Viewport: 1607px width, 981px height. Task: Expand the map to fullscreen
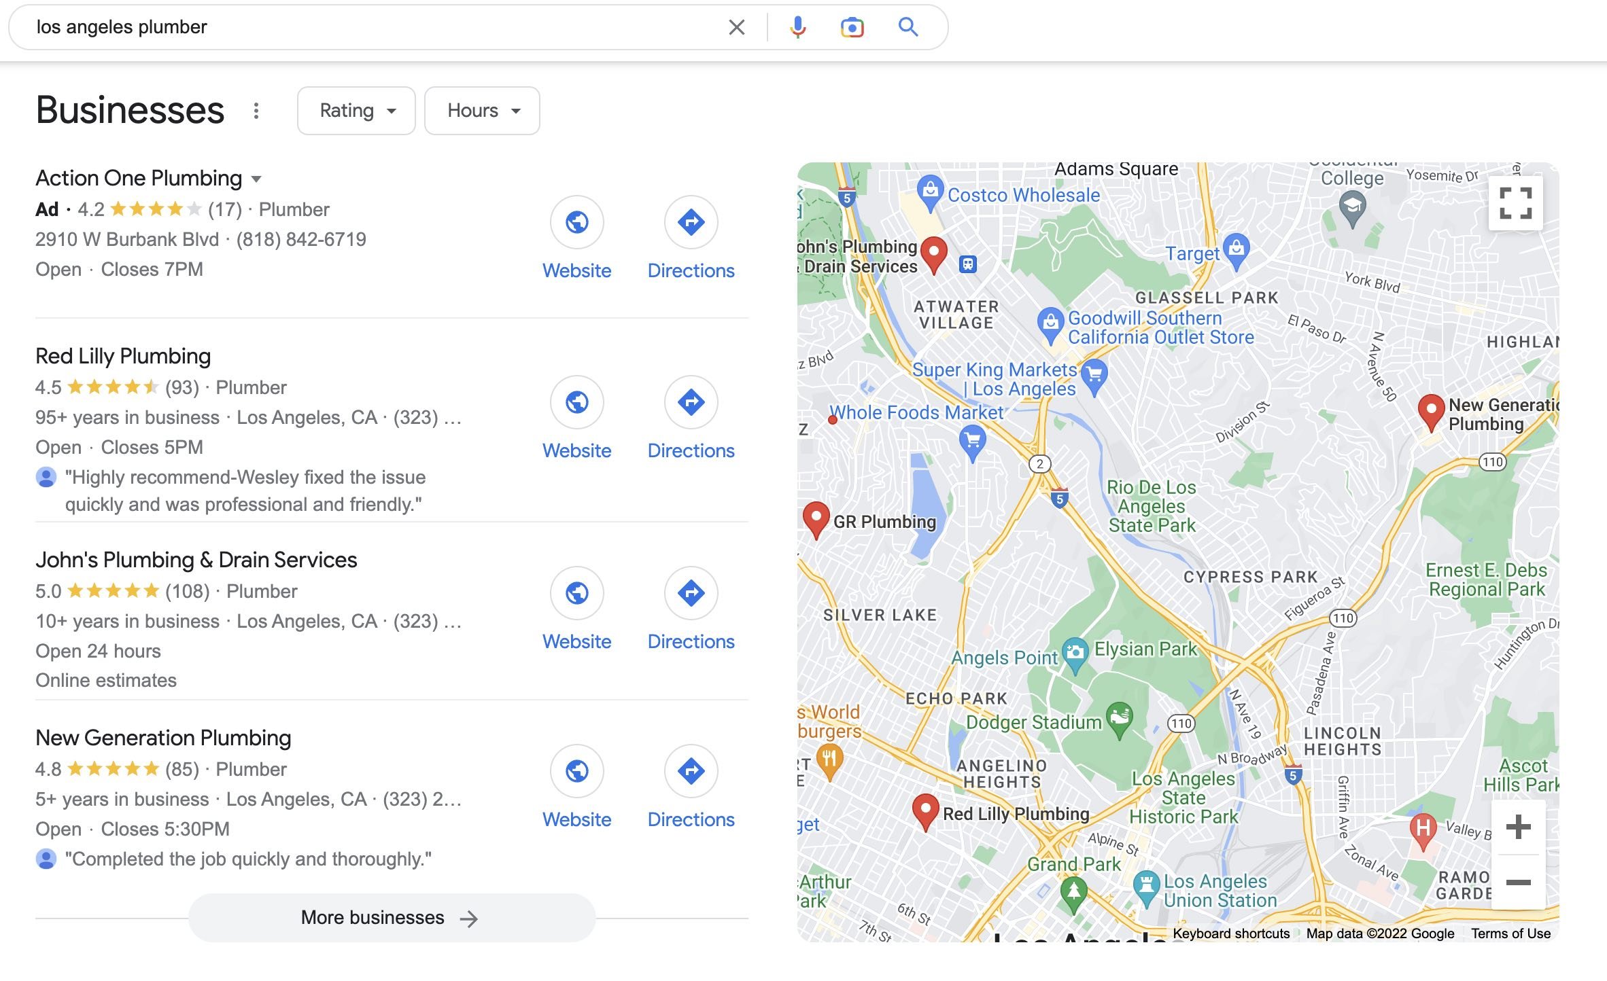click(x=1515, y=203)
